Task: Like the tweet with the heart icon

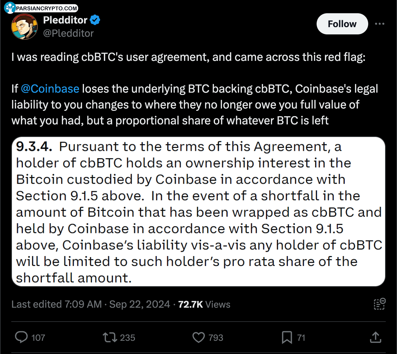Action: (x=198, y=337)
